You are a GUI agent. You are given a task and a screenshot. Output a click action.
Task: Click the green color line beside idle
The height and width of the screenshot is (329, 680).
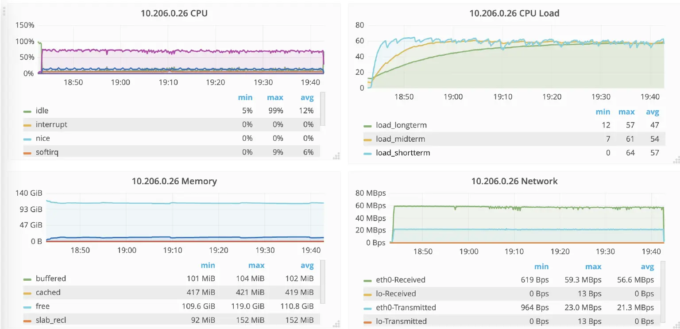[27, 111]
